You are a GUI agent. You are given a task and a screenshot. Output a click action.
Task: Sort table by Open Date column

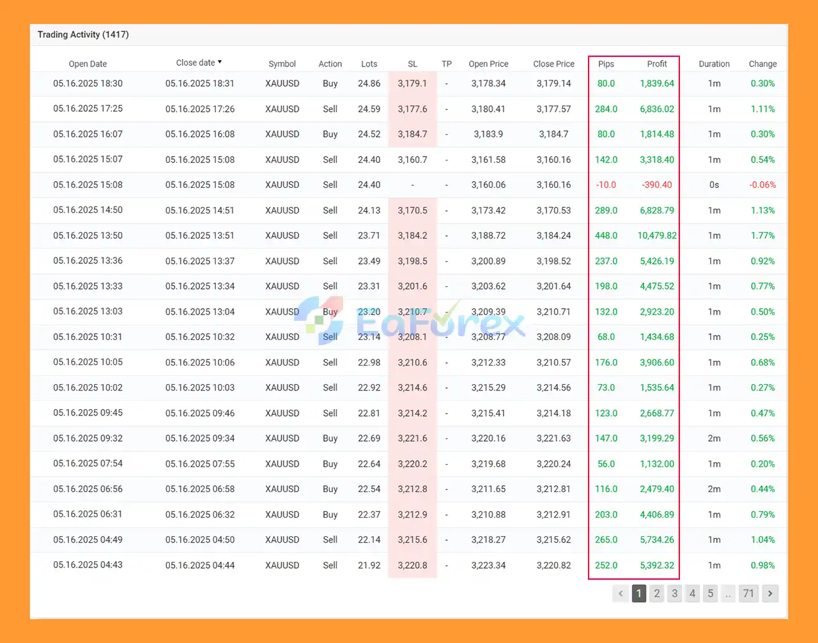[x=88, y=64]
